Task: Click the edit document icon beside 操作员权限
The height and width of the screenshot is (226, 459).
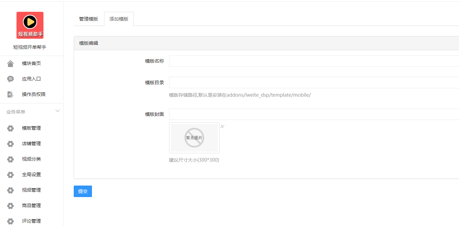Action: [10, 95]
